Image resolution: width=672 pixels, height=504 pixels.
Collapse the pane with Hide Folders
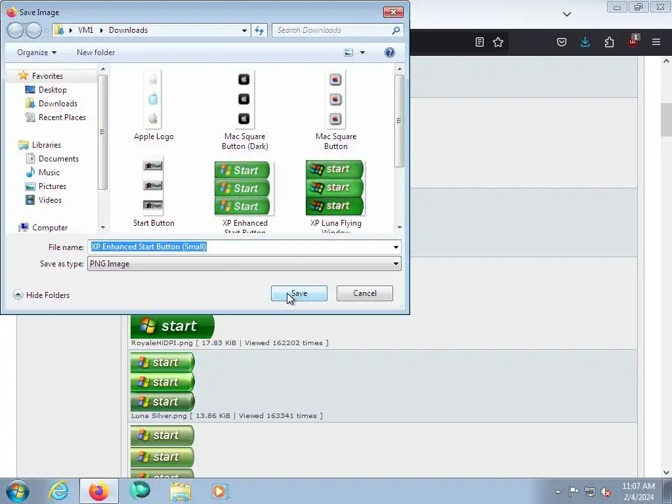(41, 295)
